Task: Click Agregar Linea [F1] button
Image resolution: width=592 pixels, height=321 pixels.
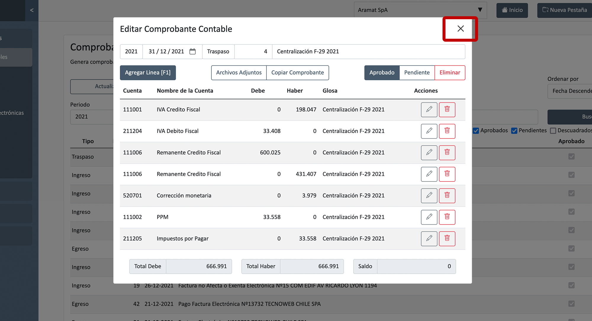Action: tap(148, 73)
